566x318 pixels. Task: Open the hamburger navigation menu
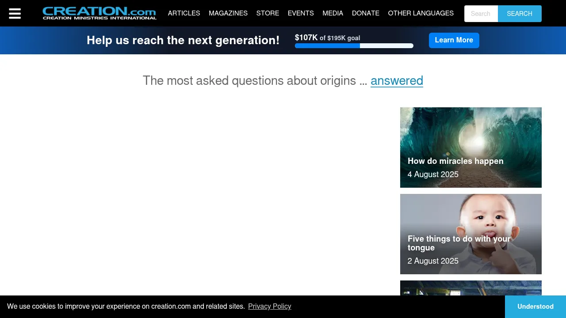15,13
